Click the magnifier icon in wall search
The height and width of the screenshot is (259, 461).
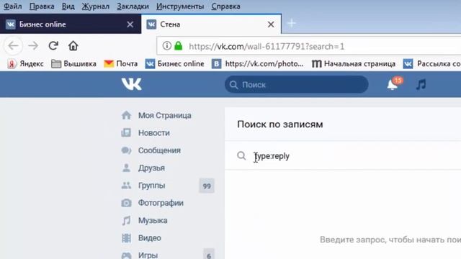click(241, 155)
